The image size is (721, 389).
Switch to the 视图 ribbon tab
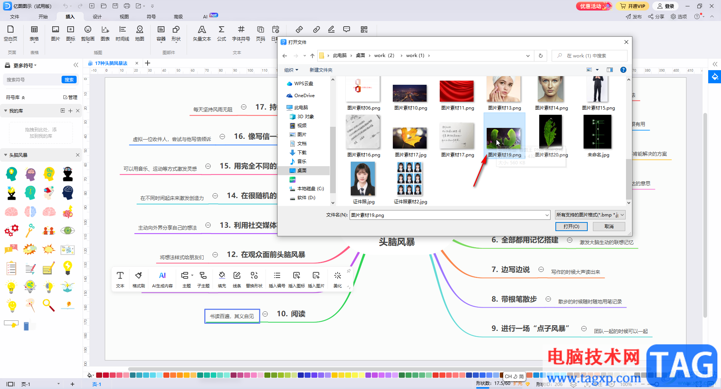124,17
